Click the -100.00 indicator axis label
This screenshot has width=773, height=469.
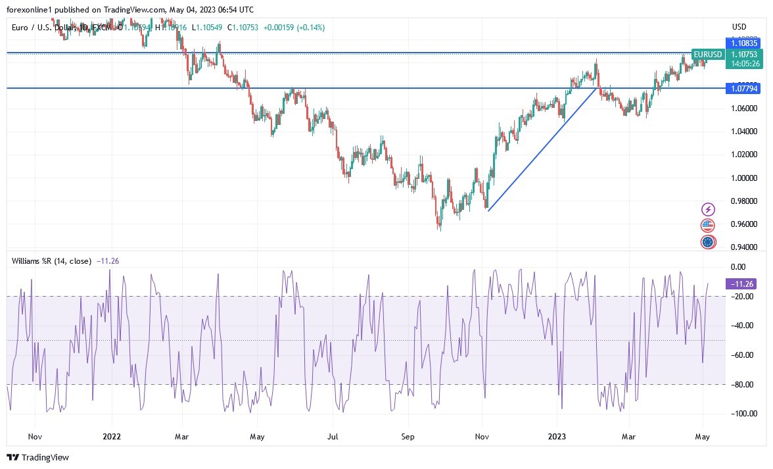(x=743, y=414)
